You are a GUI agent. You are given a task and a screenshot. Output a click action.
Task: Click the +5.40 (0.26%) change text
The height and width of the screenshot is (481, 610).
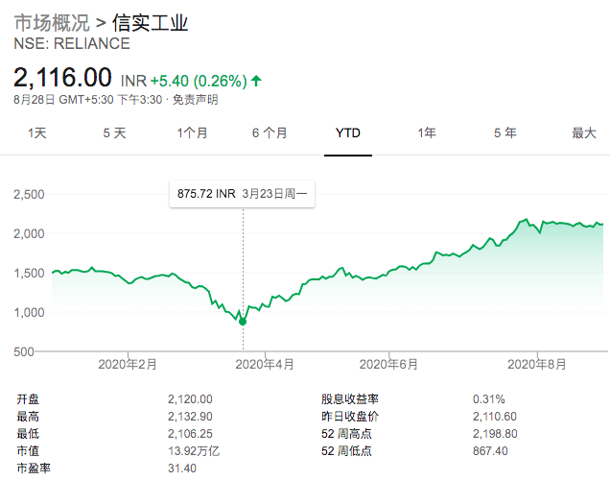[199, 81]
